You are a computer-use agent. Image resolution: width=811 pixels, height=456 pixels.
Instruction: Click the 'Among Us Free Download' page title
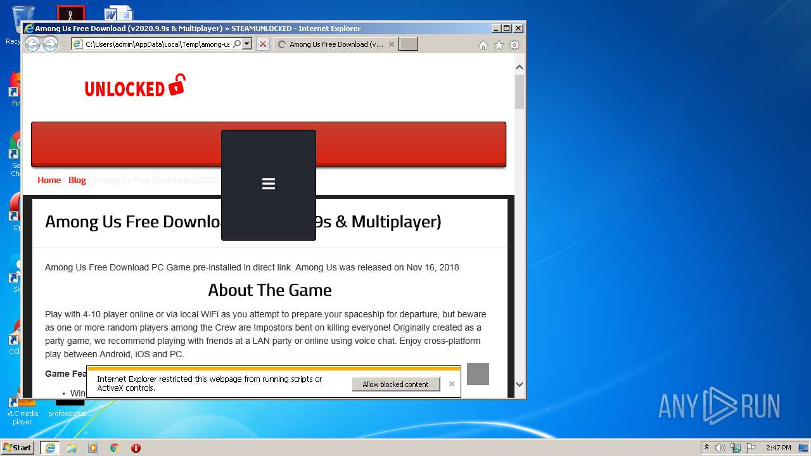243,222
